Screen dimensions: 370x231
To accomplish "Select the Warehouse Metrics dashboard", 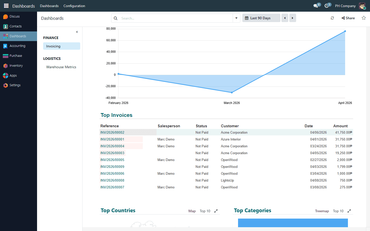I will (x=61, y=67).
